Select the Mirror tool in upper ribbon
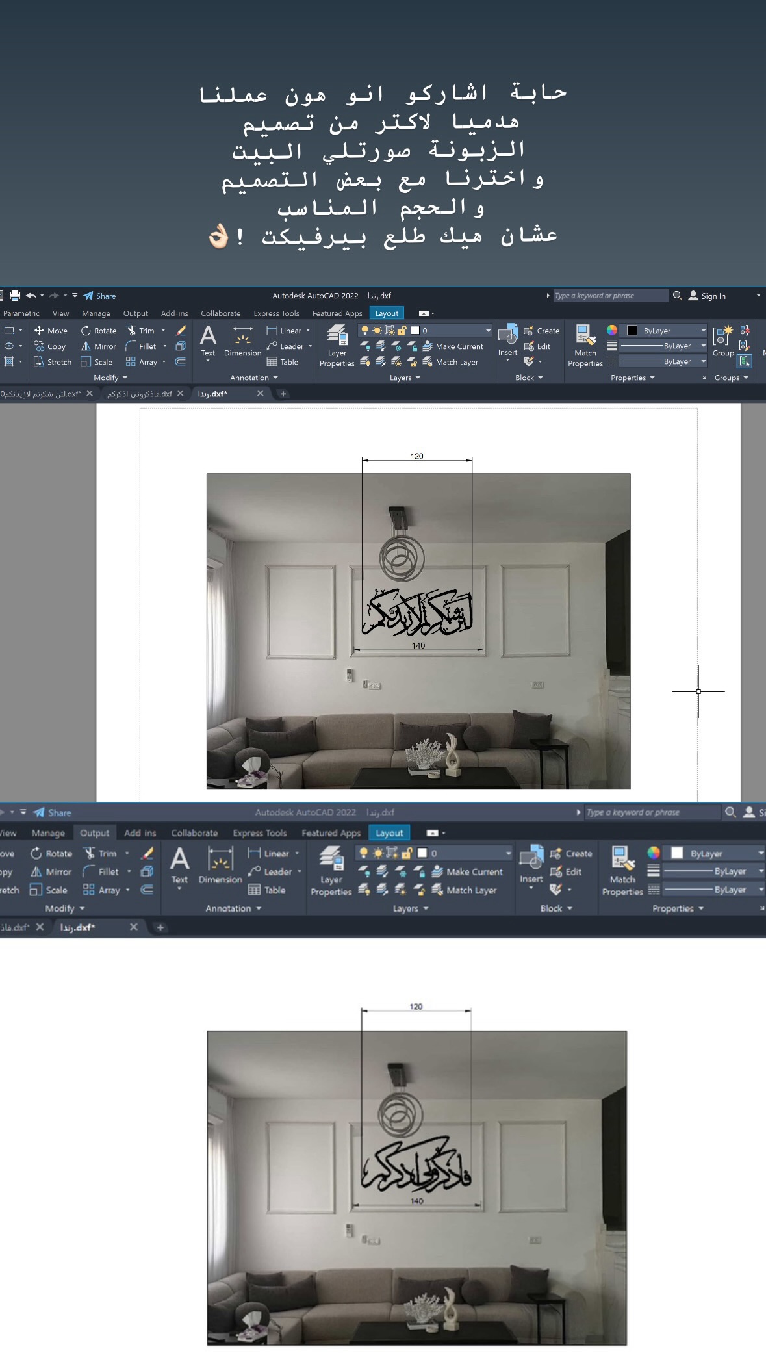 [x=99, y=346]
